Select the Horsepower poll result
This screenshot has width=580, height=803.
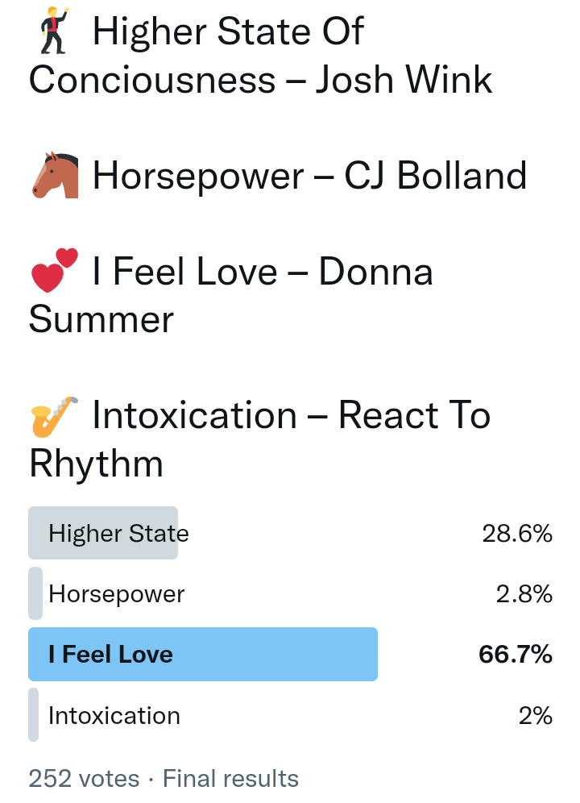click(117, 594)
